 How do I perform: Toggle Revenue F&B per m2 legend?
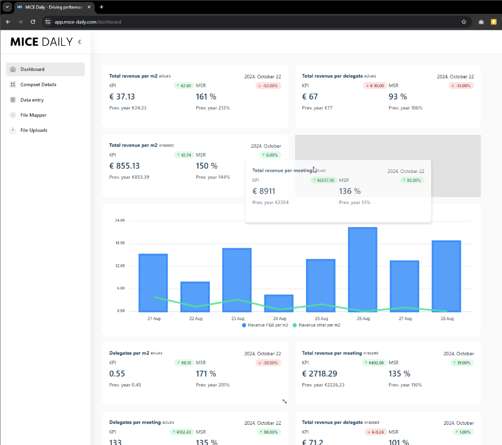click(x=265, y=325)
